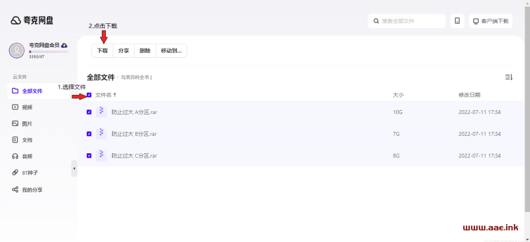Click the 我的分享 share icon
The width and height of the screenshot is (530, 242).
[15, 190]
